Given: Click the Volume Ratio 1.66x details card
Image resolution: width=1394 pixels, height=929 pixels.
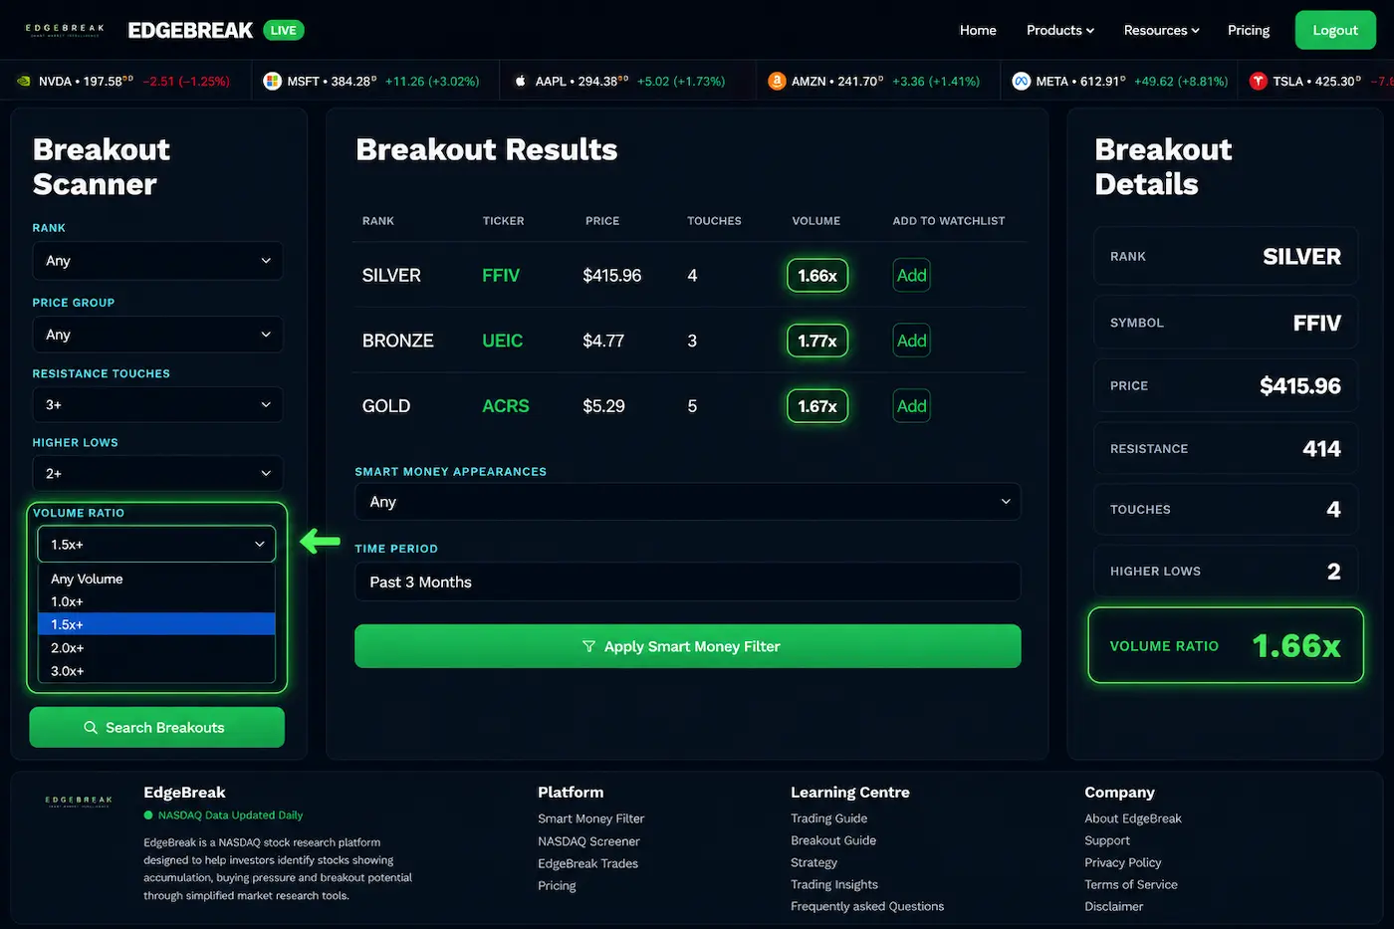Looking at the screenshot, I should [1226, 646].
